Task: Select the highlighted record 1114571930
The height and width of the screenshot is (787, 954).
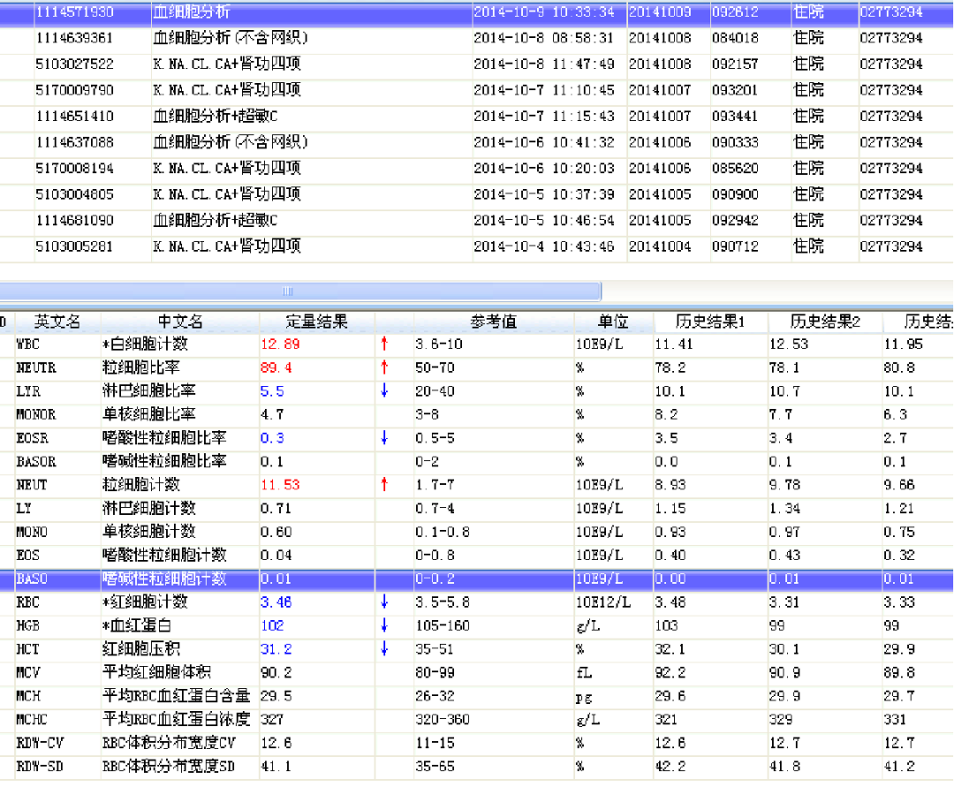Action: pos(75,12)
